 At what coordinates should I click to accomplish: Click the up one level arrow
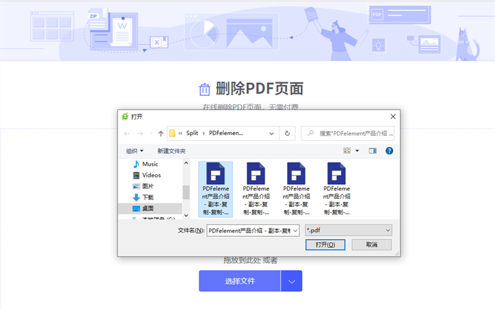pos(161,133)
